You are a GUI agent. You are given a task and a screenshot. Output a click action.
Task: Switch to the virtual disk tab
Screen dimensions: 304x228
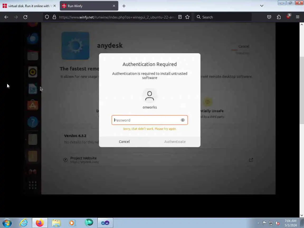coord(29,6)
